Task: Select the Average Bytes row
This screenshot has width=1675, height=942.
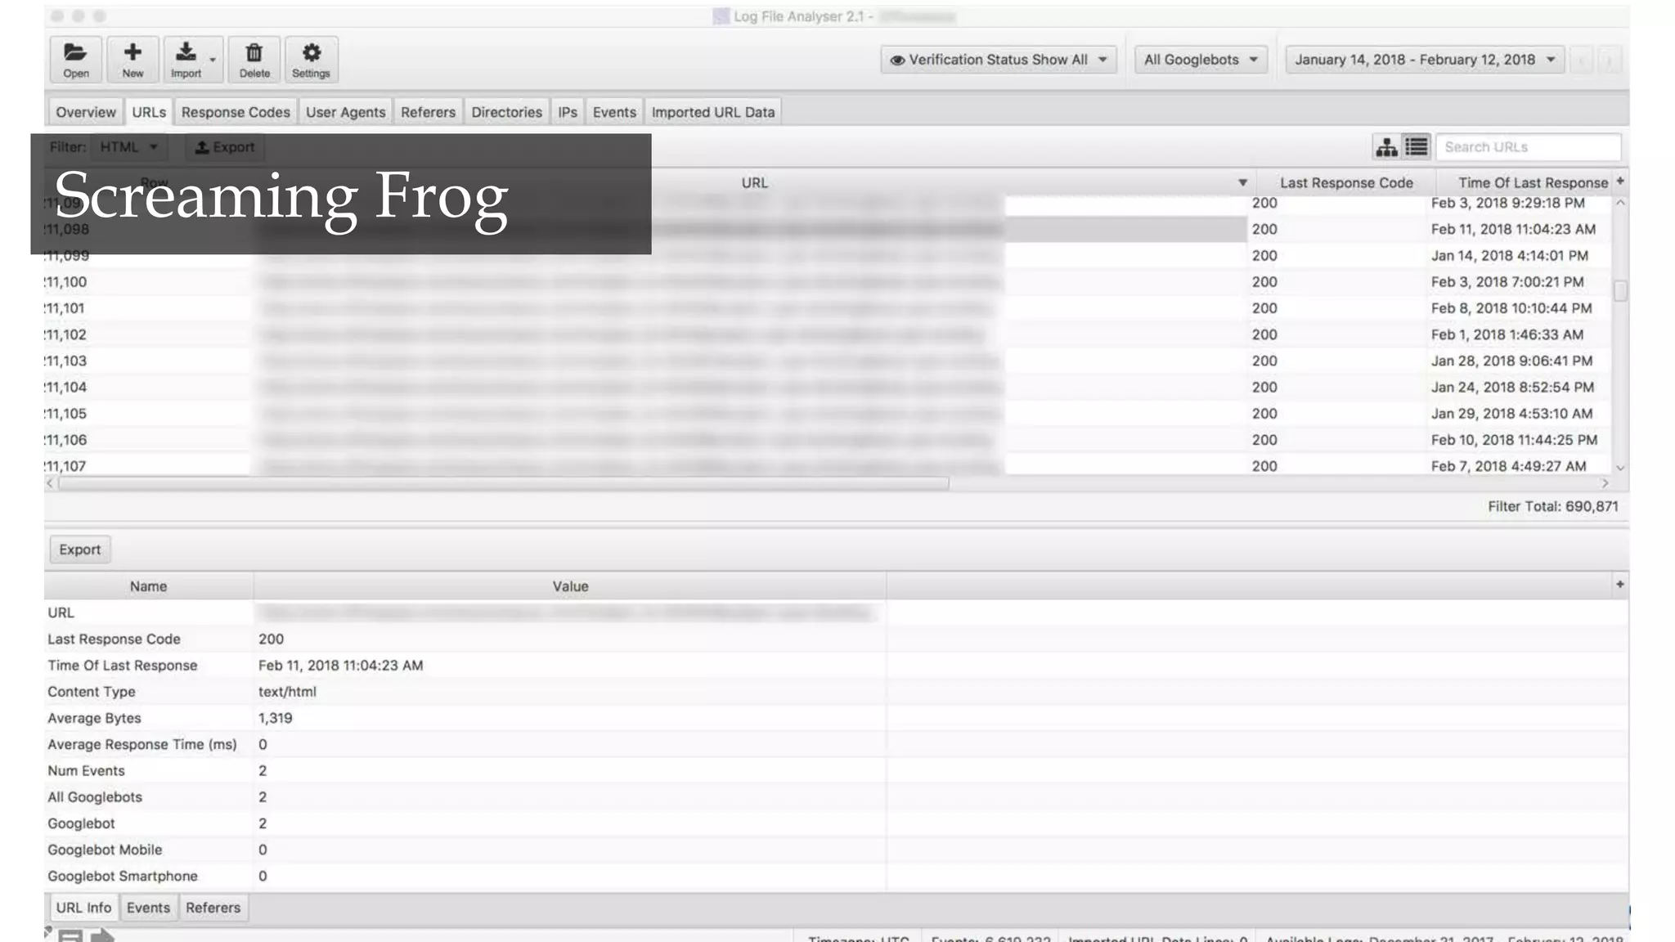Action: point(836,718)
